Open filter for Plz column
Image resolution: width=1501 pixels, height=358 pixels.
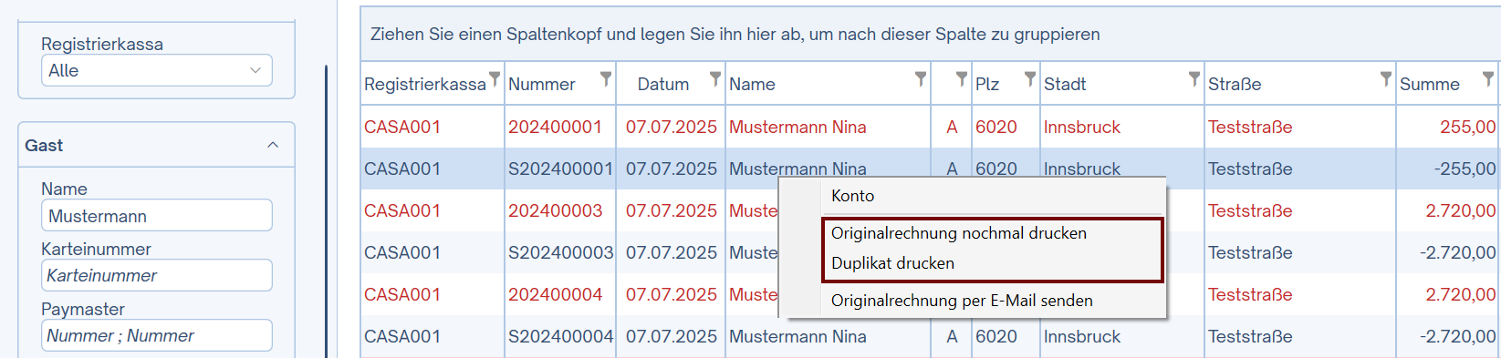pyautogui.click(x=1030, y=79)
